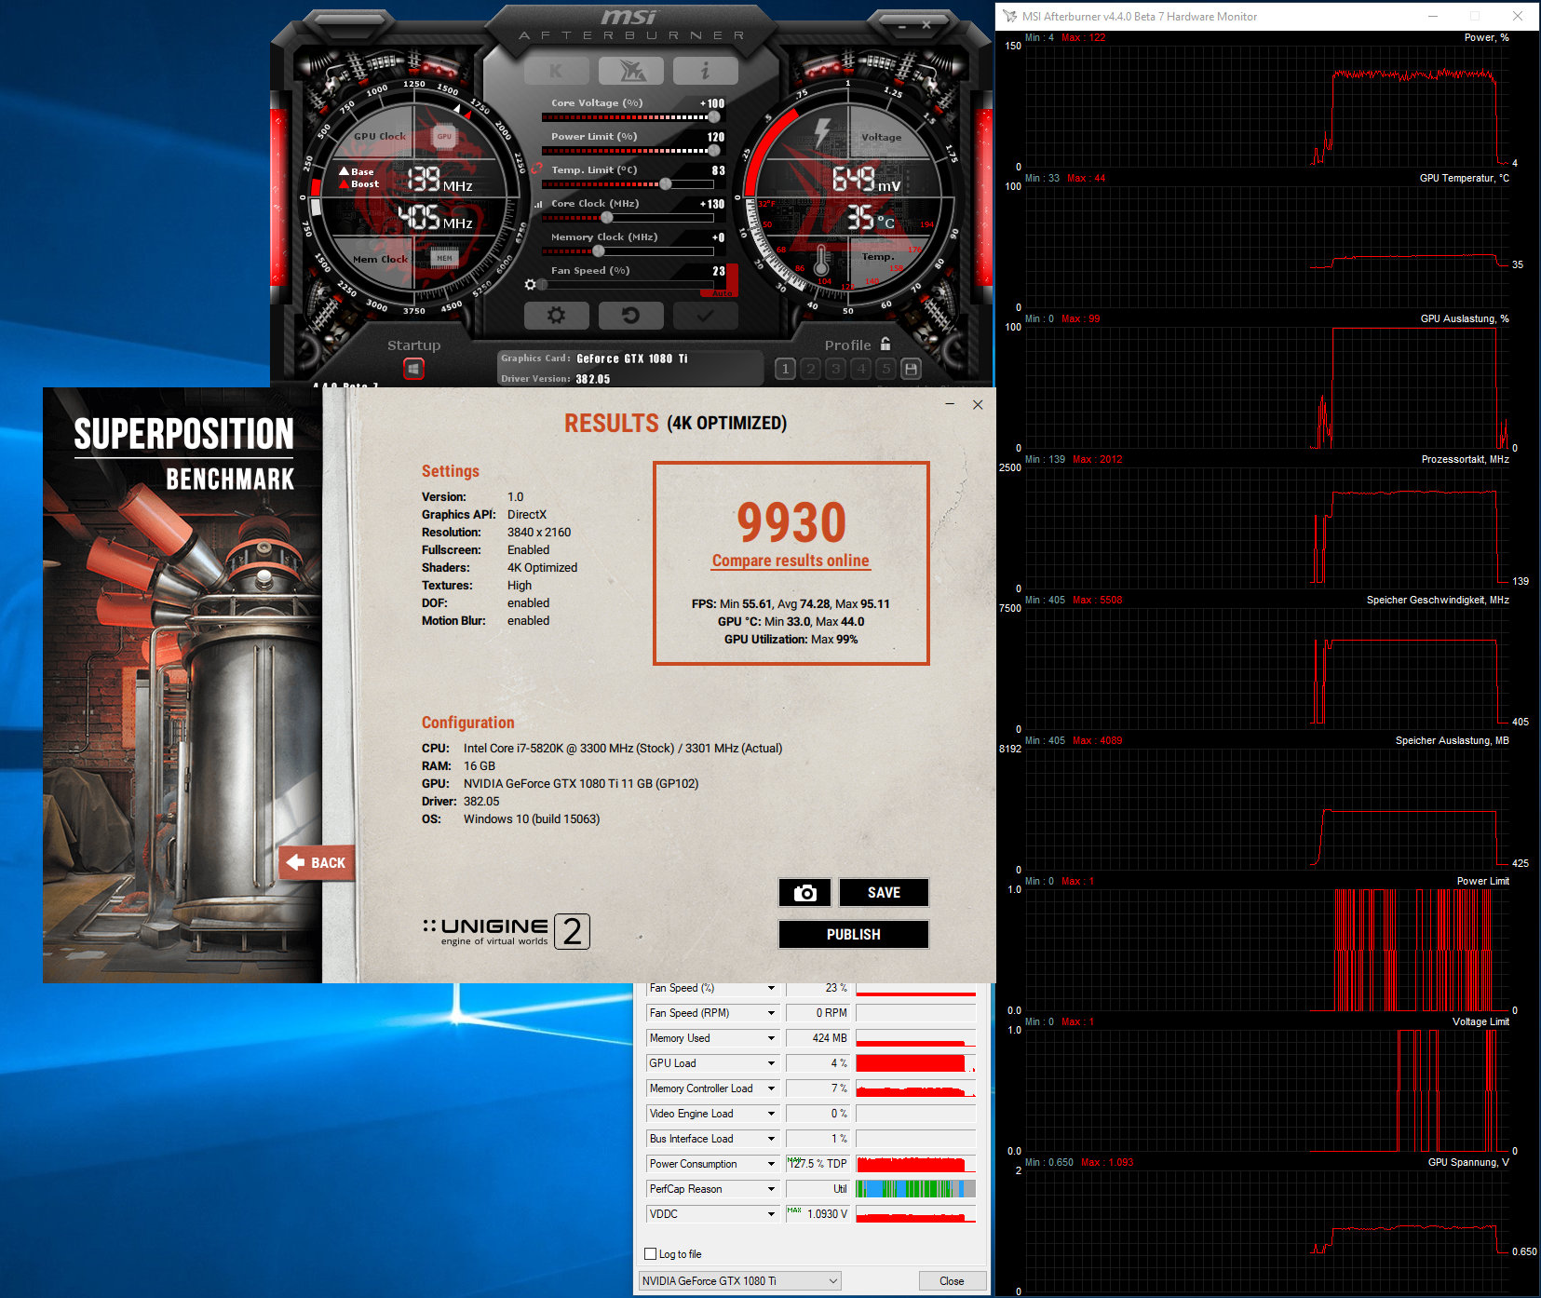
Task: Click the Core Clock slider handle
Action: tap(607, 218)
